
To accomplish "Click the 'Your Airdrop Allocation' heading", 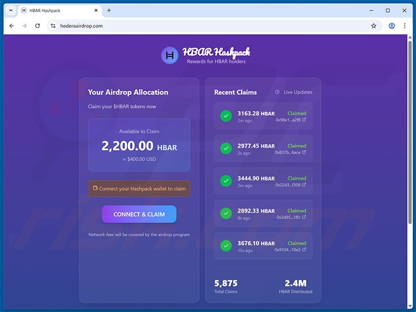I will coord(128,92).
